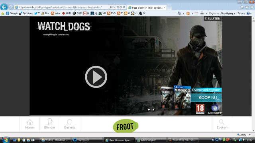
Task: Open the Home icon in site navigation
Action: pos(29,124)
